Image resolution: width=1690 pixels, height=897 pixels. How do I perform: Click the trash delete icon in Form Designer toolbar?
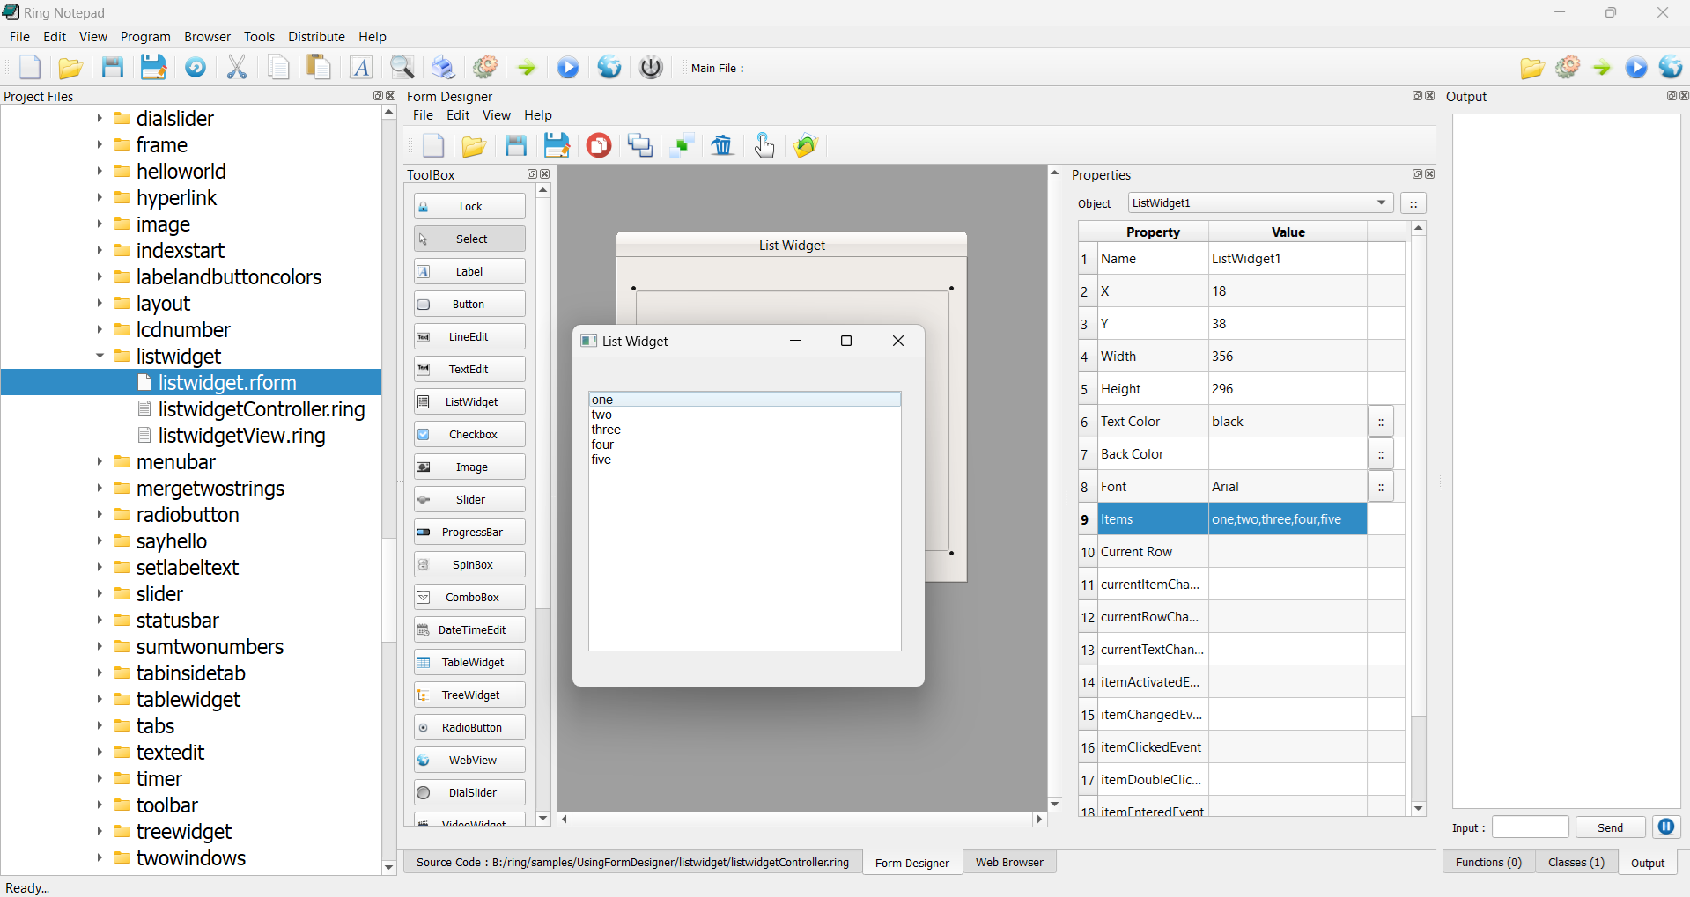pos(722,146)
